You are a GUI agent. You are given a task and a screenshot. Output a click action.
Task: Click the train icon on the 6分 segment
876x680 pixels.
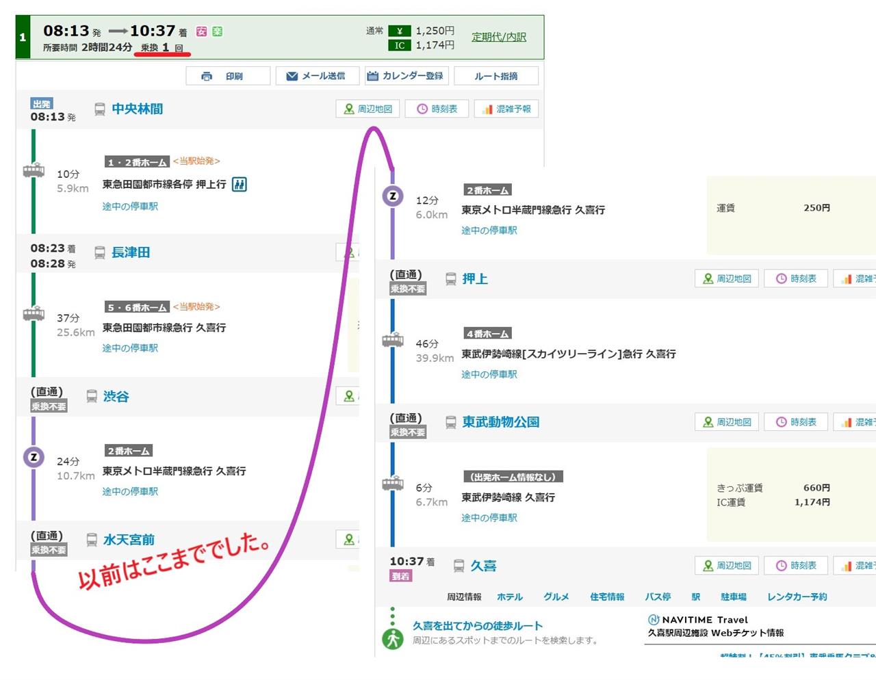[393, 483]
